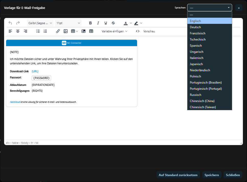Viewport: 247px width, 182px height.
Task: Choose Polnisch from the list
Action: [209, 76]
